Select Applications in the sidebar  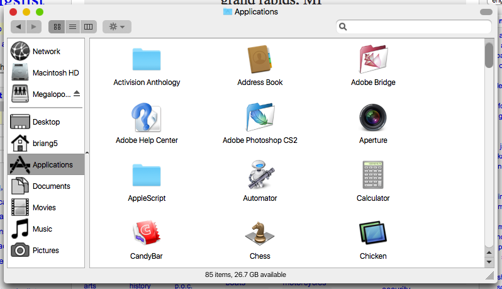[x=46, y=164]
